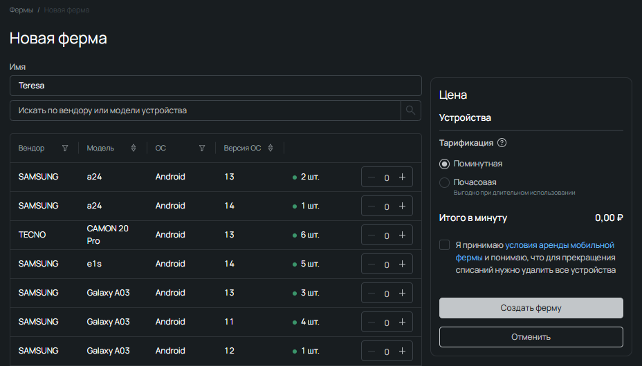Increase quantity for Galaxy A03 Android 11
Image resolution: width=642 pixels, height=366 pixels.
point(402,322)
